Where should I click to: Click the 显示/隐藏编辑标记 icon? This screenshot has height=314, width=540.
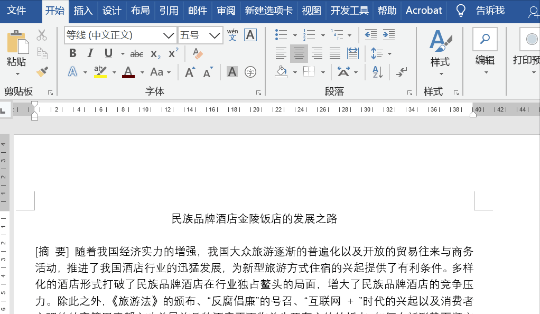click(400, 72)
